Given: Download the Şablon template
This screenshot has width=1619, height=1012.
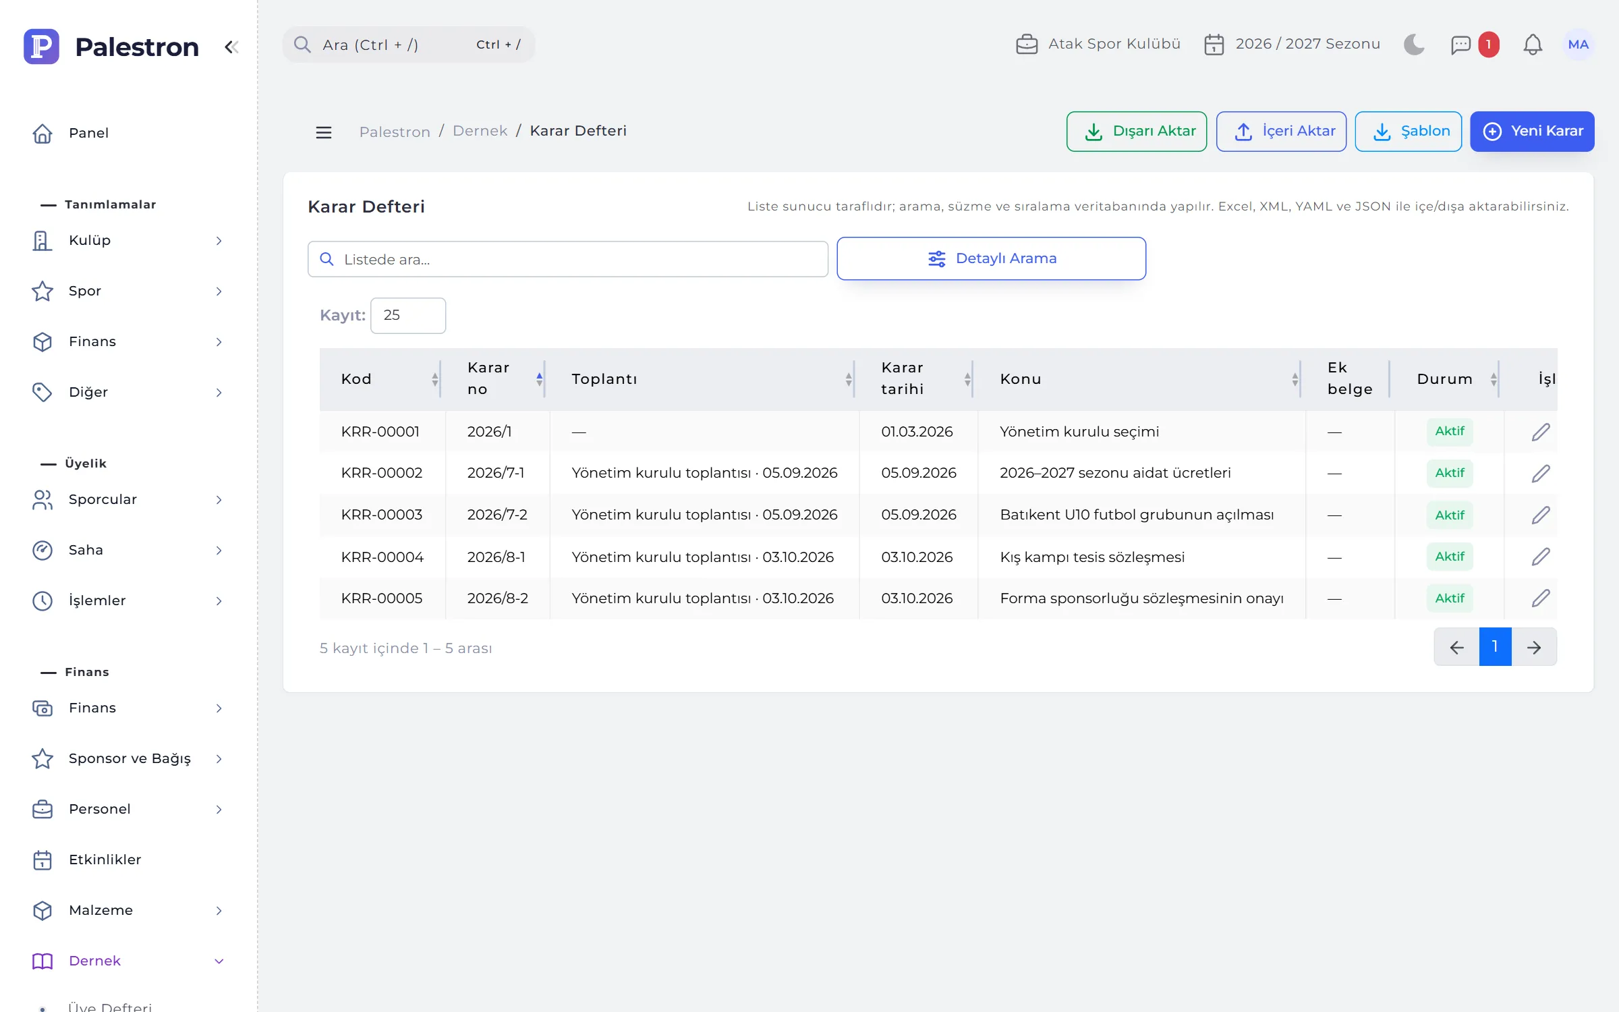Looking at the screenshot, I should [1408, 132].
